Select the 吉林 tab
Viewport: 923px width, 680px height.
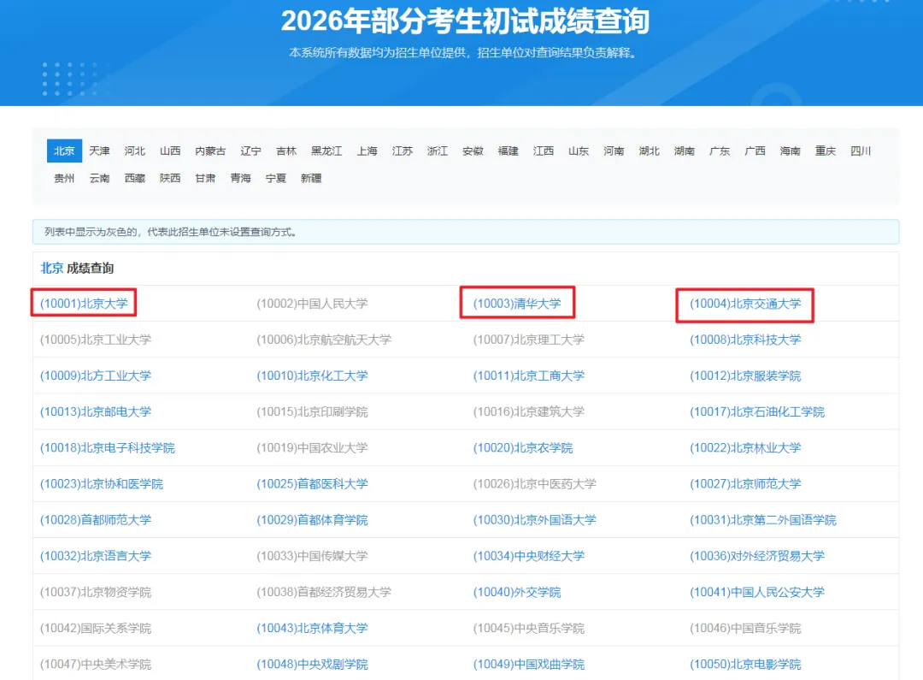[286, 151]
